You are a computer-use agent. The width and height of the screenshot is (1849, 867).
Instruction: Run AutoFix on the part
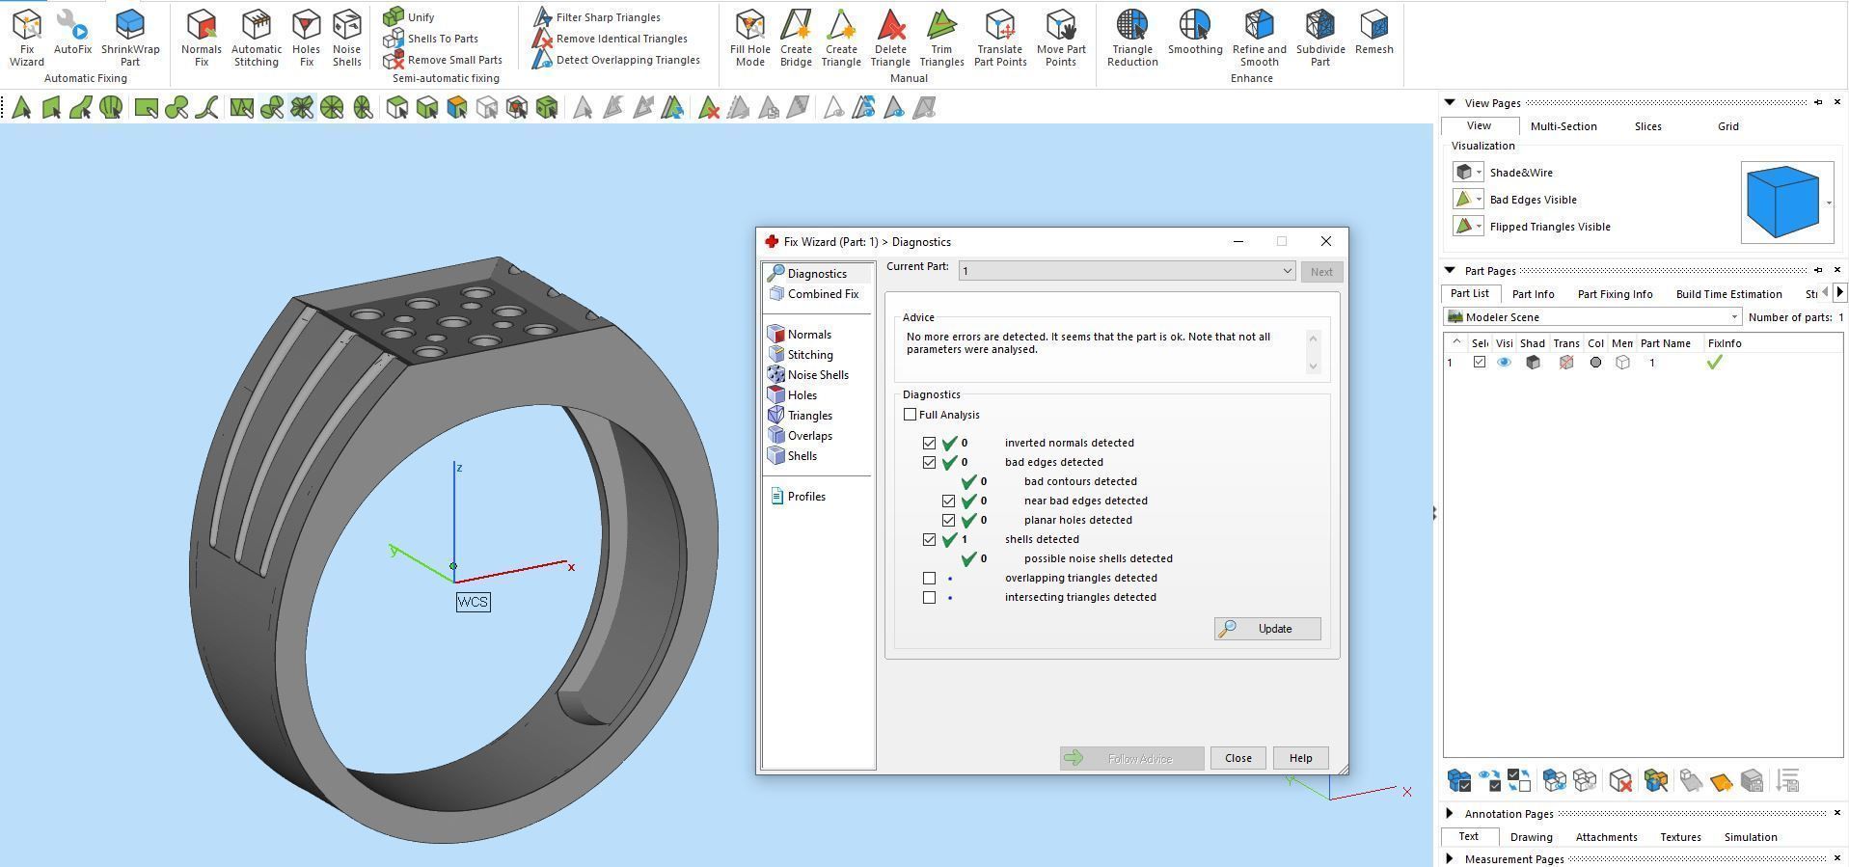click(72, 33)
